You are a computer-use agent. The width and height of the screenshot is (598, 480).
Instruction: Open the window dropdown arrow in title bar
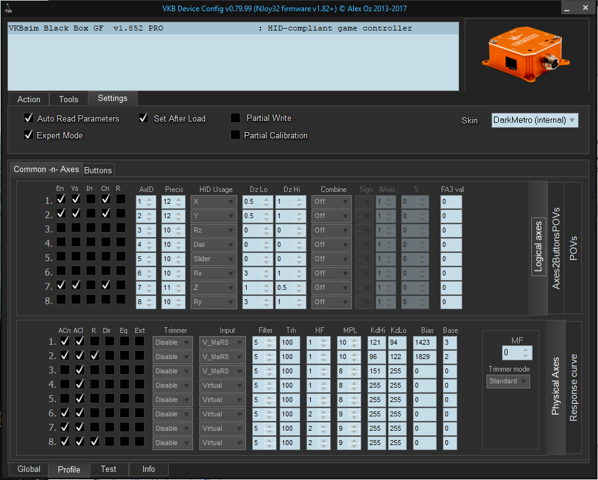pyautogui.click(x=567, y=8)
